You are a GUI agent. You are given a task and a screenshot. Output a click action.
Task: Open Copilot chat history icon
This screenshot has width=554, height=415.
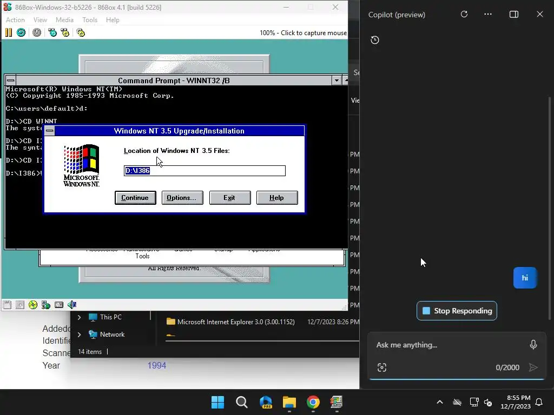pos(375,40)
